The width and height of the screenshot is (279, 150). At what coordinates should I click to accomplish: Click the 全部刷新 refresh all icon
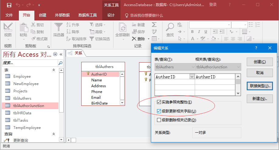click(x=123, y=27)
